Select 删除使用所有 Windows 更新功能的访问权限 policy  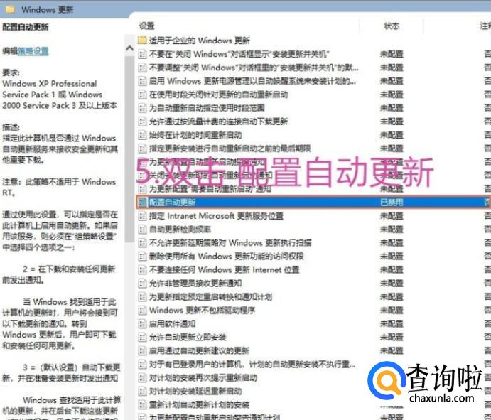[227, 257]
